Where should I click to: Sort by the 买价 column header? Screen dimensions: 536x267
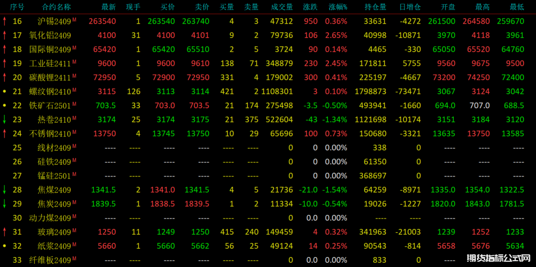click(x=168, y=7)
